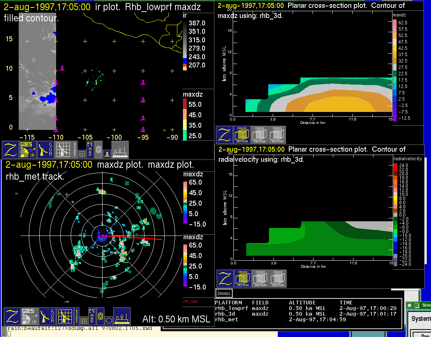Viewport: 431px width, 337px height.
Task: Enable the grayed radar grid icon in the ir plot window
Action: click(63, 150)
